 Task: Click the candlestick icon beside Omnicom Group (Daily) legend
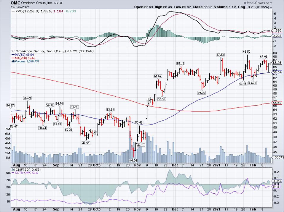(x=13, y=51)
